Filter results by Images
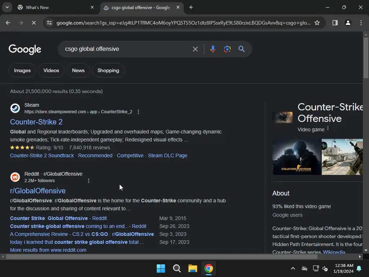This screenshot has height=277, width=369. (22, 70)
